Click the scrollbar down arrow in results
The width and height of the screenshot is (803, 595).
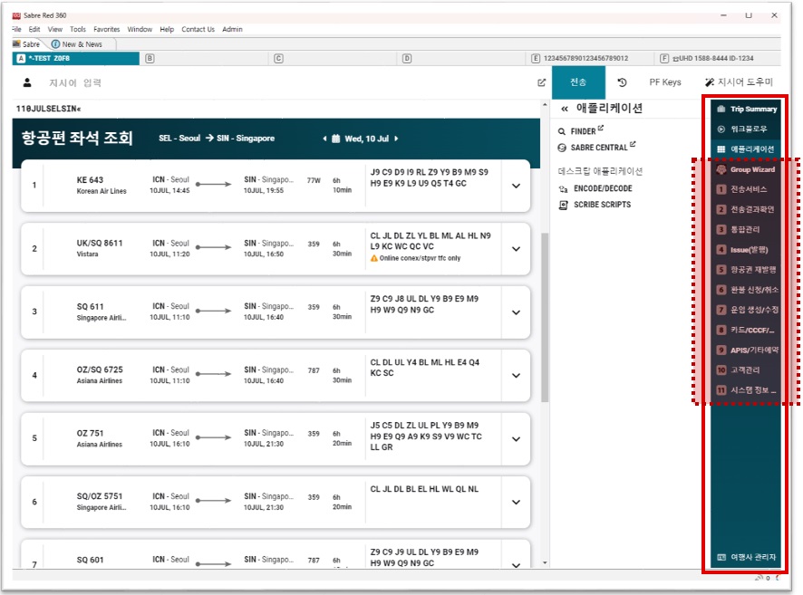tap(545, 562)
